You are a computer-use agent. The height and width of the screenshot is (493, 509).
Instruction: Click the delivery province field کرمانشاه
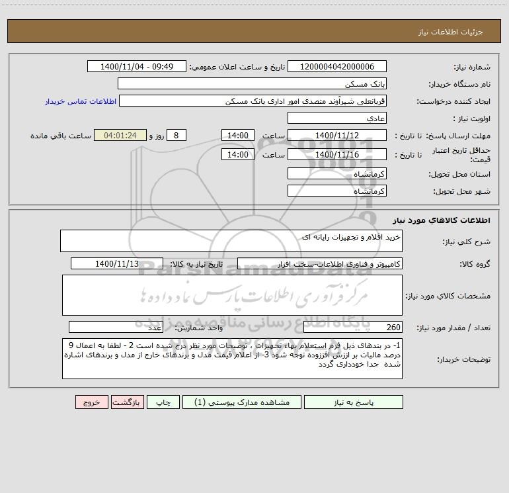pos(337,173)
